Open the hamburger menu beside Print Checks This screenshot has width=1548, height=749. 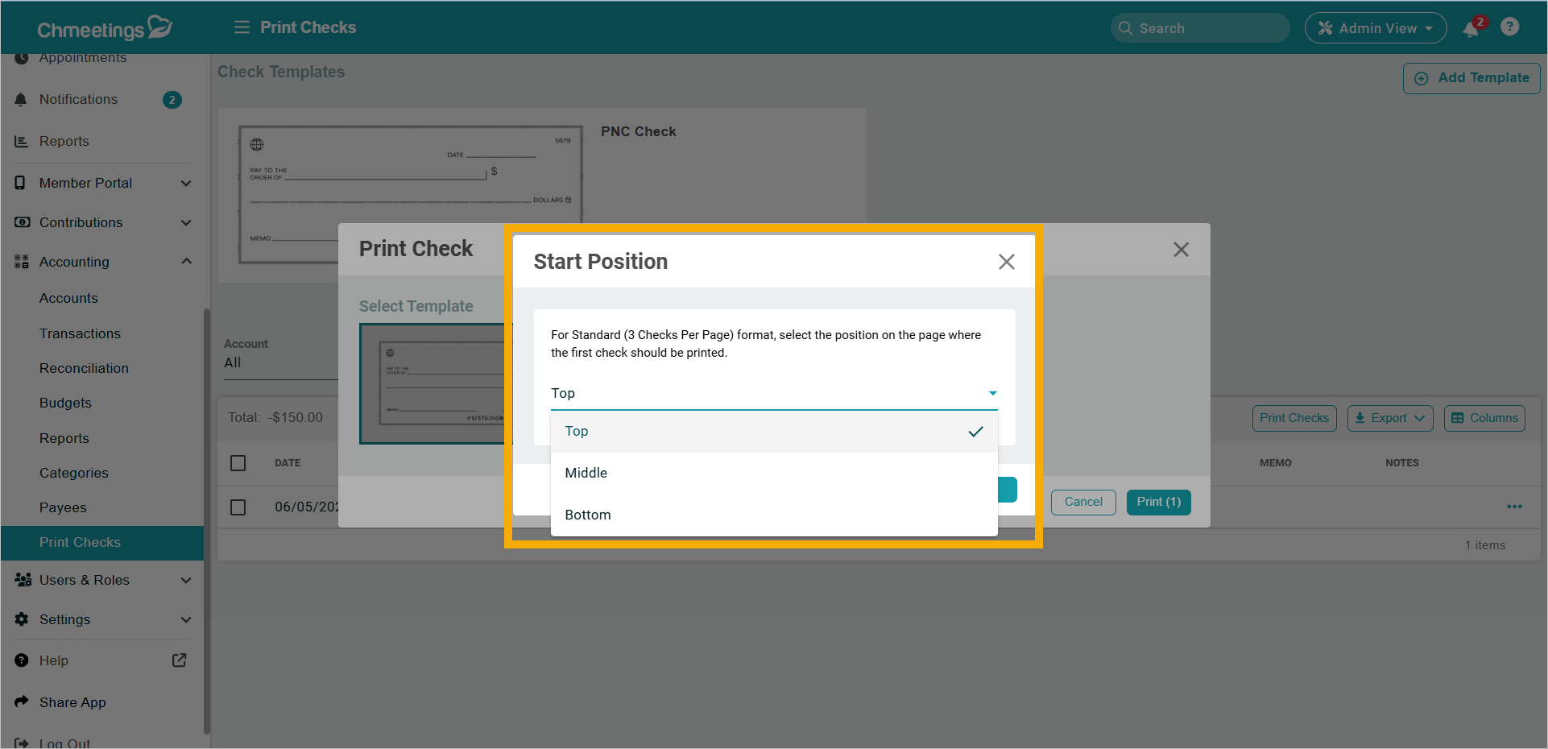tap(242, 27)
